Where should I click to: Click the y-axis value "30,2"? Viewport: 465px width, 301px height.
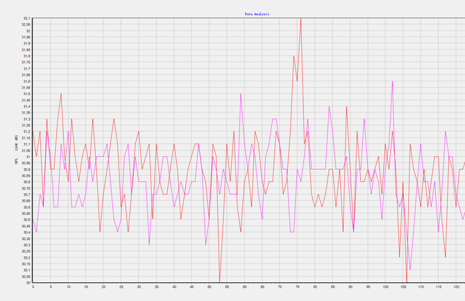(26, 257)
